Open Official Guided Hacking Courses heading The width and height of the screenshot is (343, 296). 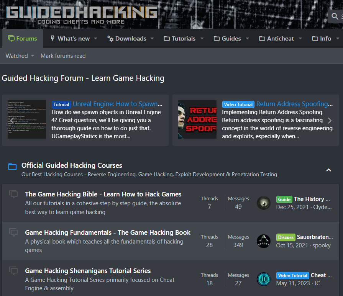coord(72,165)
